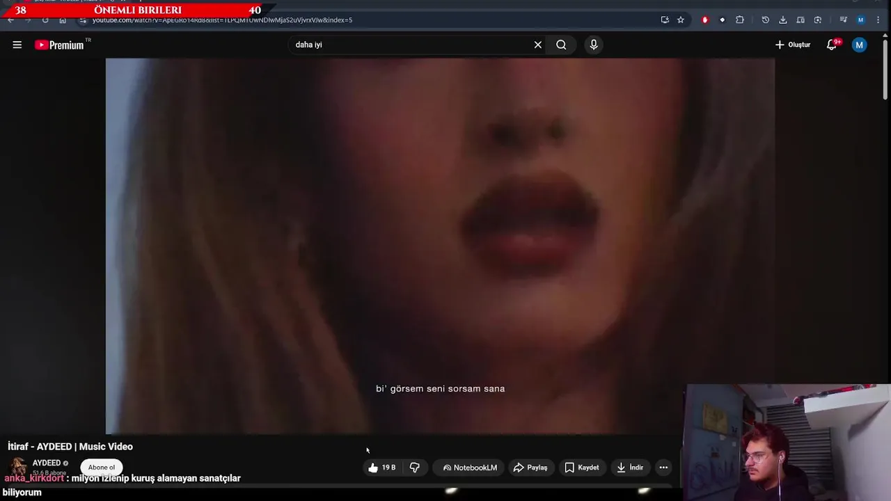Click the browser address bar URL
The image size is (891, 501).
[x=223, y=20]
